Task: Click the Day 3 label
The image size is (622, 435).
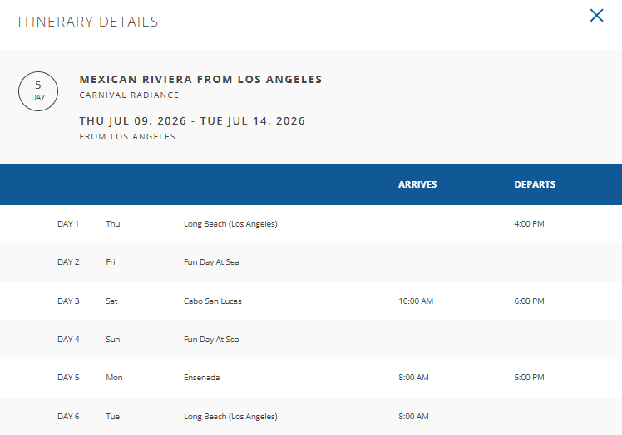Action: (68, 301)
